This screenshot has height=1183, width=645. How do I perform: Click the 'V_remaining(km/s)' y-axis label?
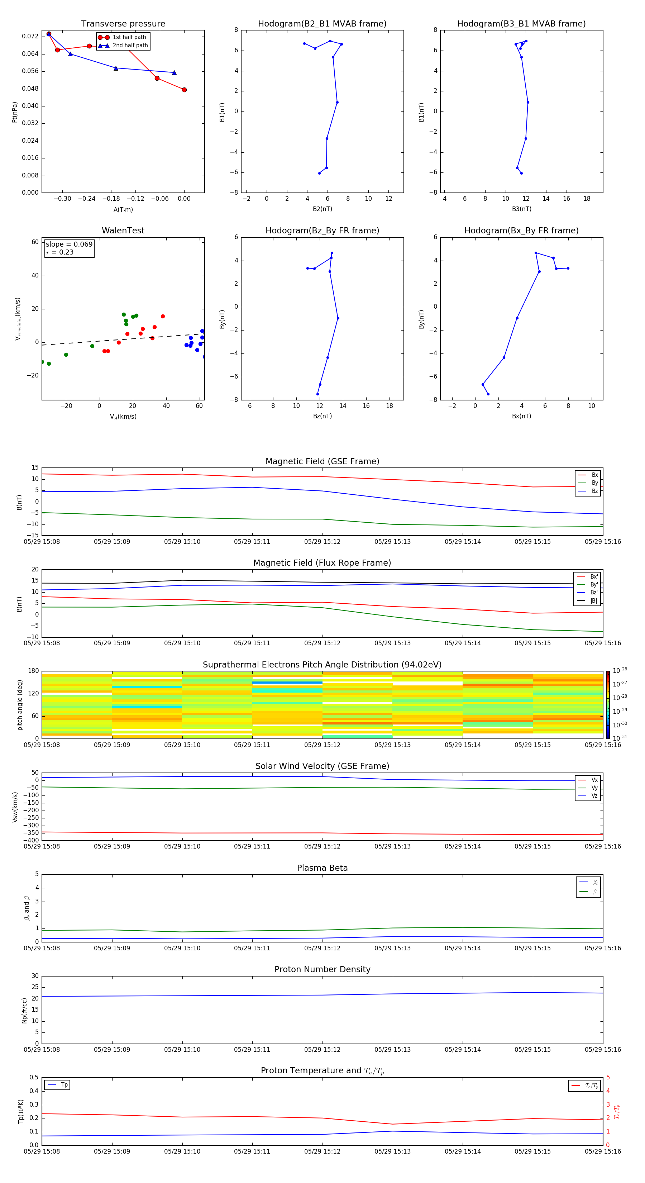point(18,319)
